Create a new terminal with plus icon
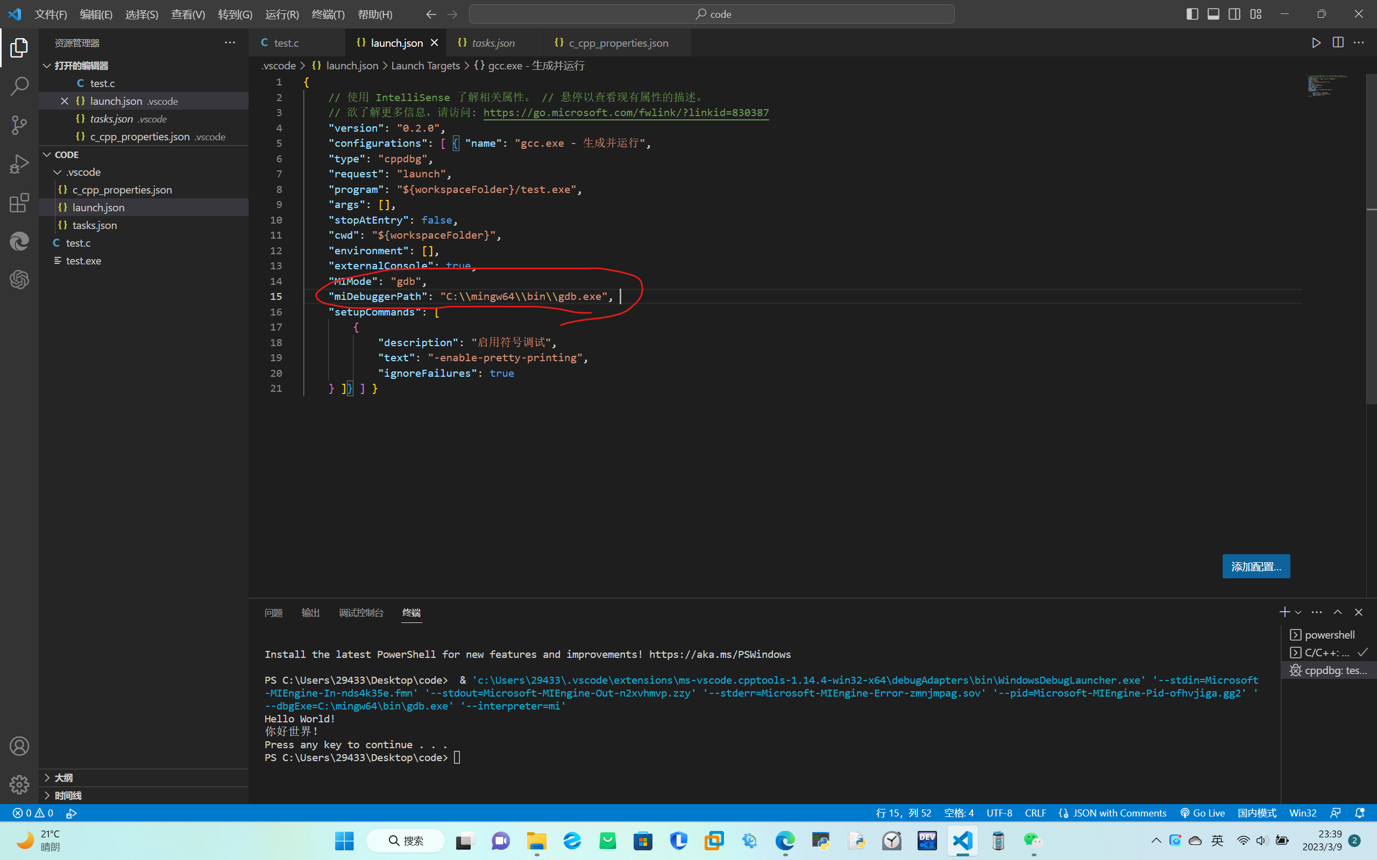The width and height of the screenshot is (1377, 860). click(1284, 612)
